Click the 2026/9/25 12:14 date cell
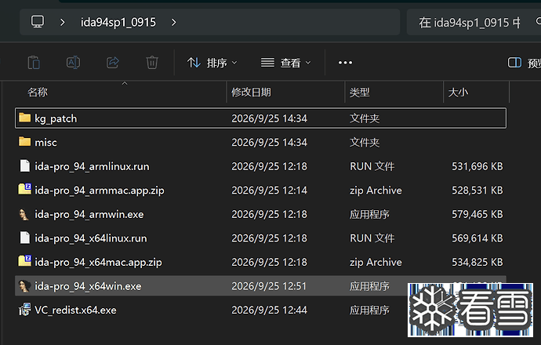Screen dimensions: 541x345 (x=269, y=191)
